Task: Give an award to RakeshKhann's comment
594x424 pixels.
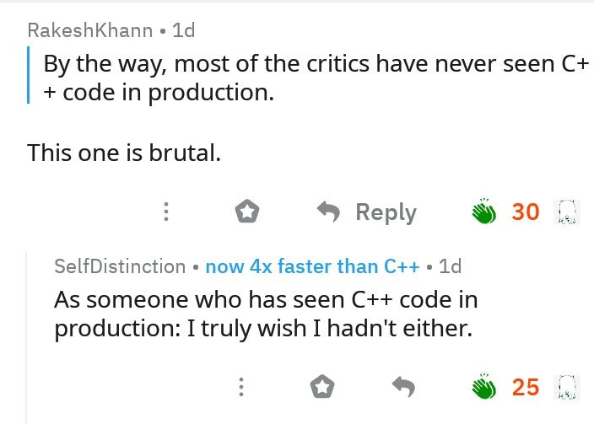Action: pyautogui.click(x=247, y=211)
